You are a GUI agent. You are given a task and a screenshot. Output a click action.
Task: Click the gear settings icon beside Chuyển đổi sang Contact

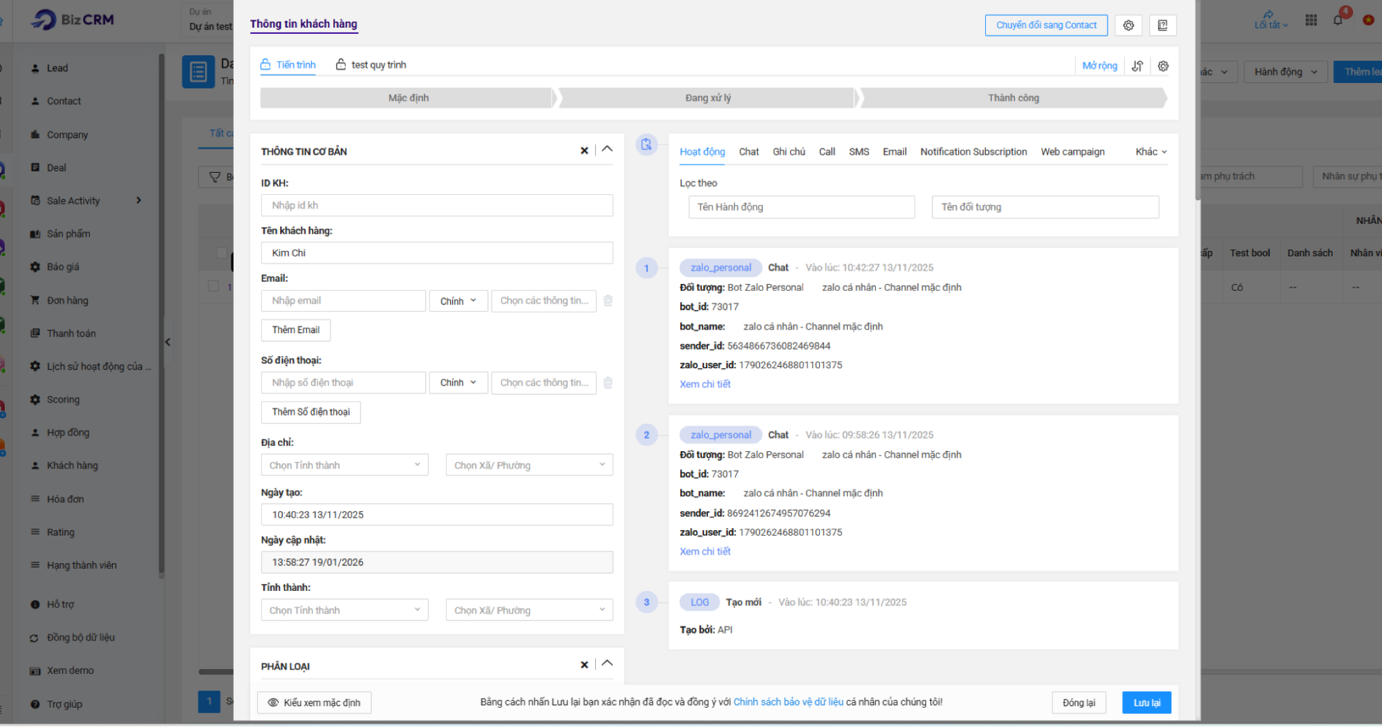click(1128, 26)
